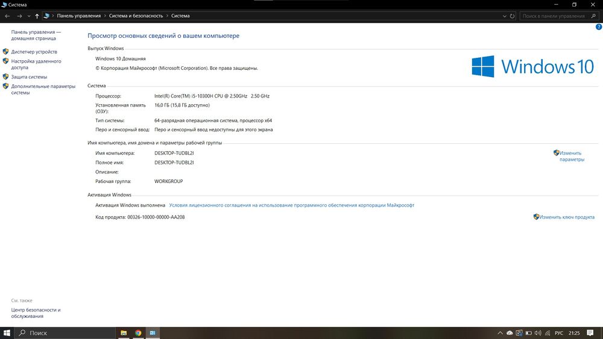Open 'Панель управления — домашняя страница' link
The height and width of the screenshot is (339, 603).
point(36,36)
